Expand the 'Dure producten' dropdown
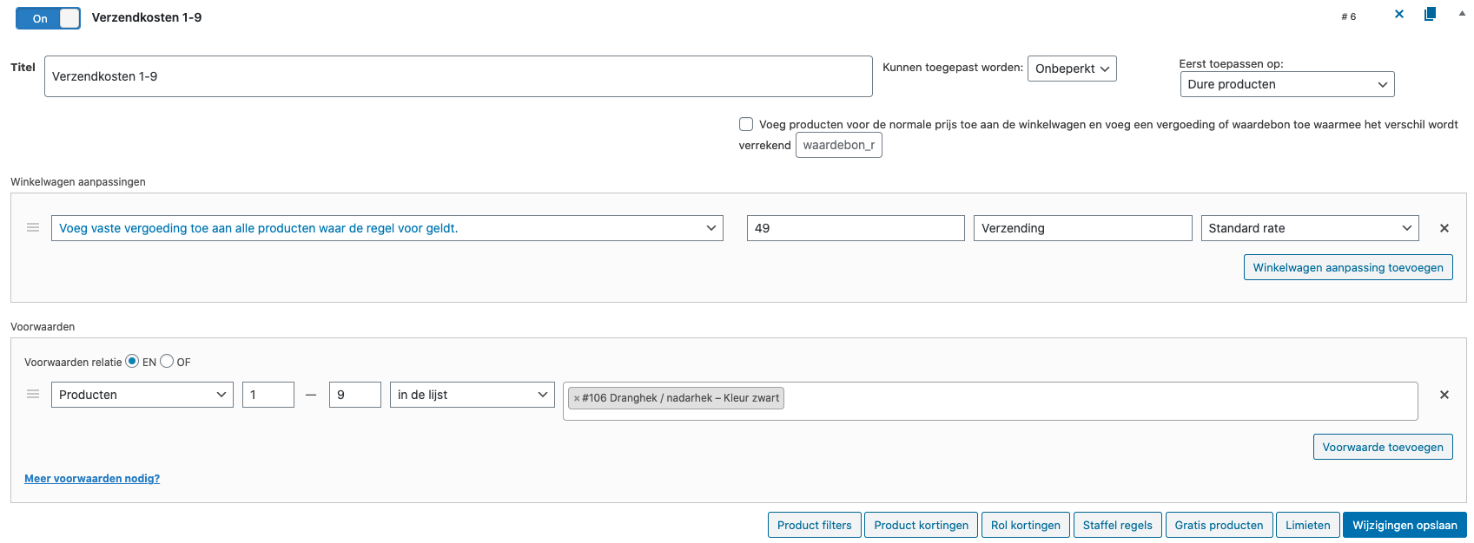This screenshot has width=1474, height=543. (1286, 84)
